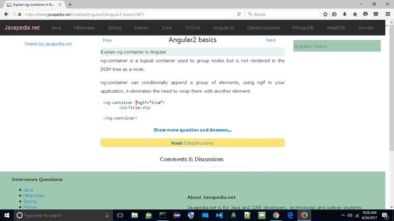Viewport: 394px width, 221px height.
Task: Open the JUnit nav menu item
Action: click(167, 28)
